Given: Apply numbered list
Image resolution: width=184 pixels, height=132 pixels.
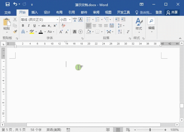Looking at the screenshot, I should (x=97, y=19).
